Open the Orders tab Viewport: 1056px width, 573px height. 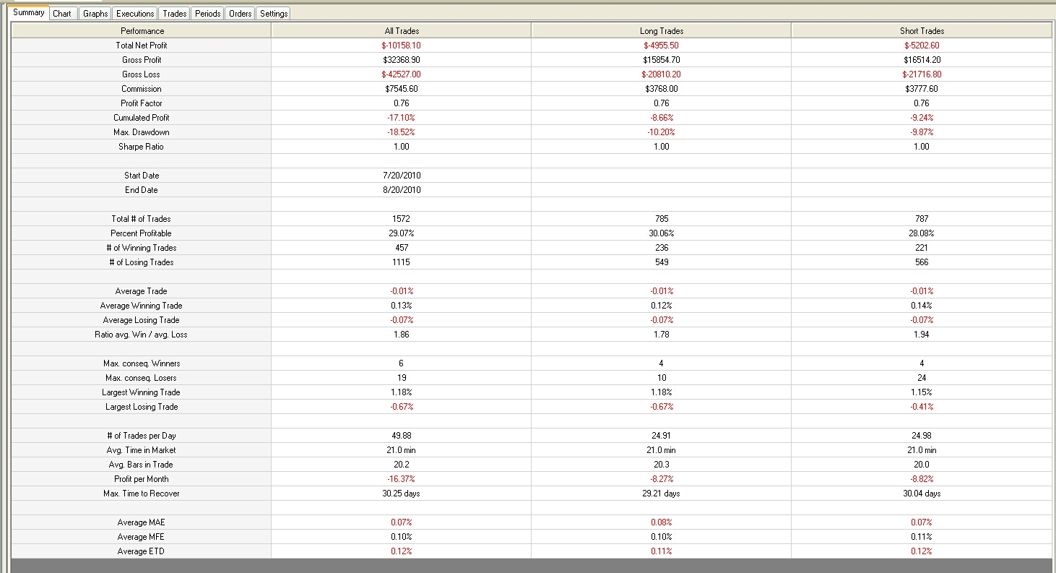click(240, 14)
